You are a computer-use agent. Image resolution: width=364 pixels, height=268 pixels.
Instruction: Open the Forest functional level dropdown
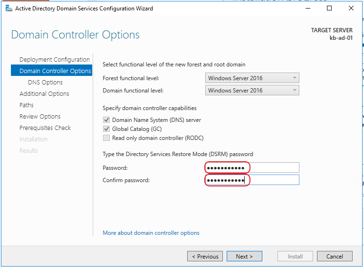click(x=252, y=78)
